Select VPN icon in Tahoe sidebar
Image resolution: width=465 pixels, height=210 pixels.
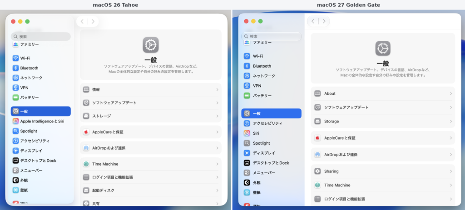[x=16, y=88]
